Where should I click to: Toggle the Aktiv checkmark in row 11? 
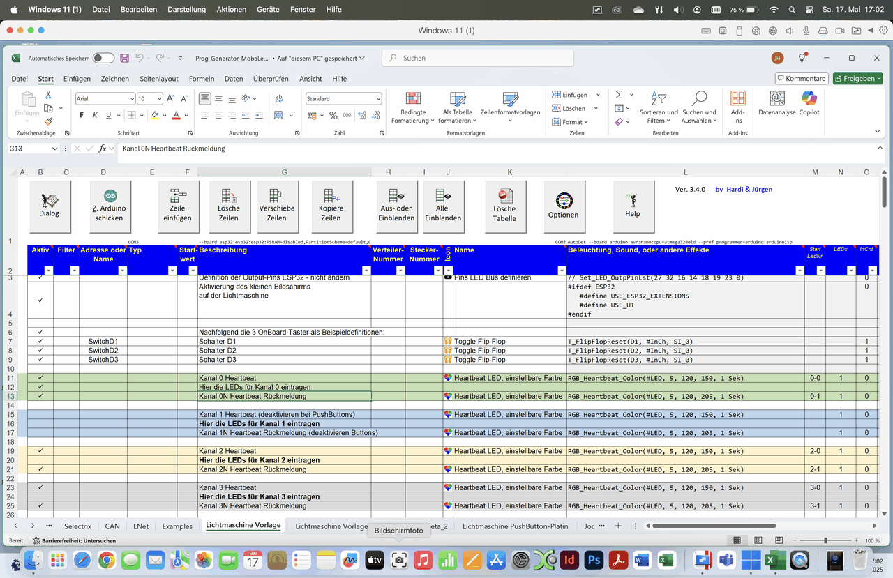click(40, 378)
